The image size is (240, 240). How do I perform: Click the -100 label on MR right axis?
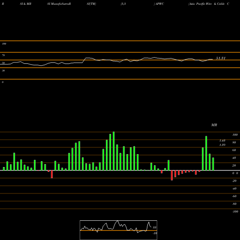click(x=235, y=212)
